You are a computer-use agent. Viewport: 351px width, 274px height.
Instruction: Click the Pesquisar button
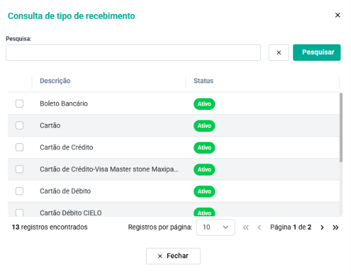point(316,52)
